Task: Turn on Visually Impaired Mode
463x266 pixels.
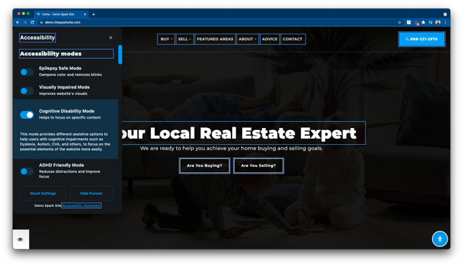Action: click(x=27, y=91)
